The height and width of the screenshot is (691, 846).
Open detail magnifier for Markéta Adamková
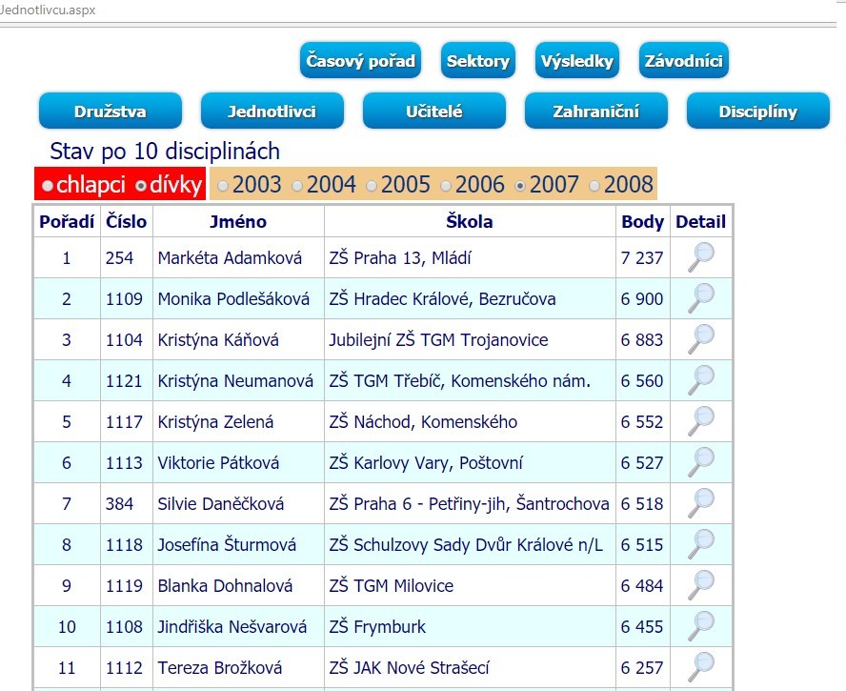tap(701, 257)
